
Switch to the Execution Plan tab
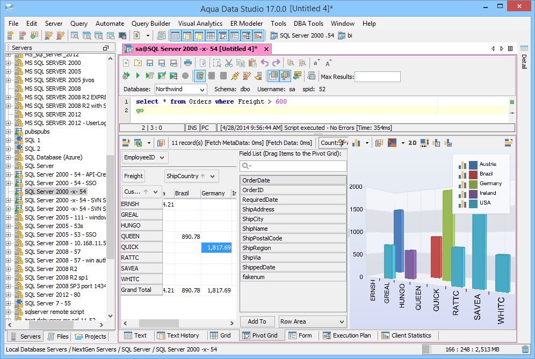(348, 335)
